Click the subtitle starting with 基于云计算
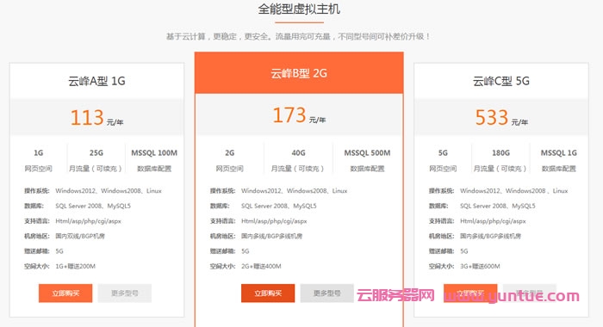Image resolution: width=603 pixels, height=327 pixels. click(299, 36)
